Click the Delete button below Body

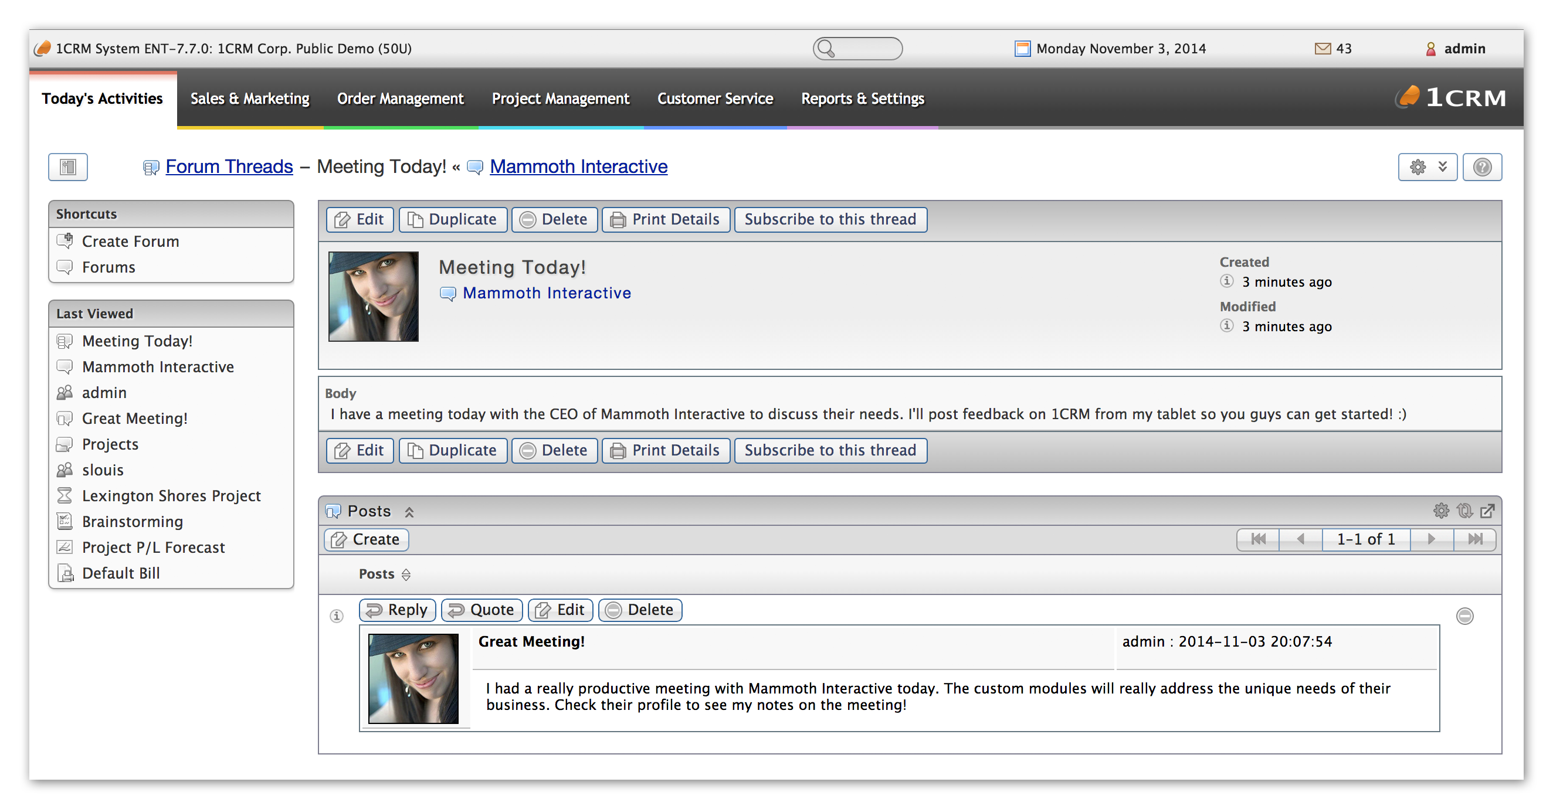click(554, 451)
